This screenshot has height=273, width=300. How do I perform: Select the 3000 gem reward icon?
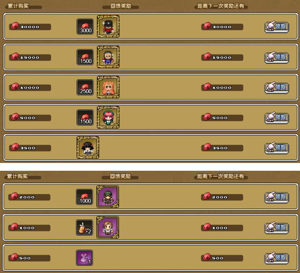point(85,26)
